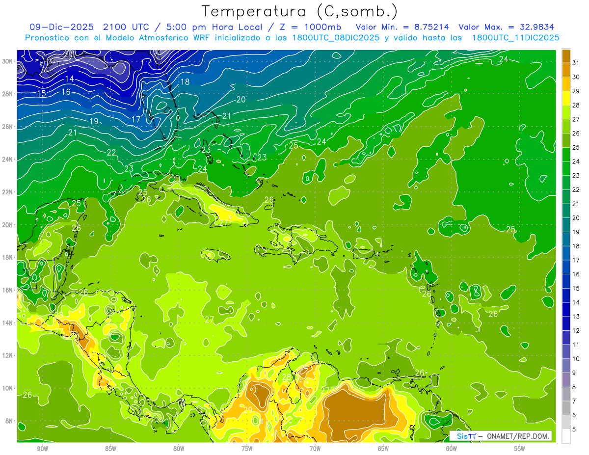589x455 pixels.
Task: Click the "12N" latitude axis label
Action: [x=7, y=355]
